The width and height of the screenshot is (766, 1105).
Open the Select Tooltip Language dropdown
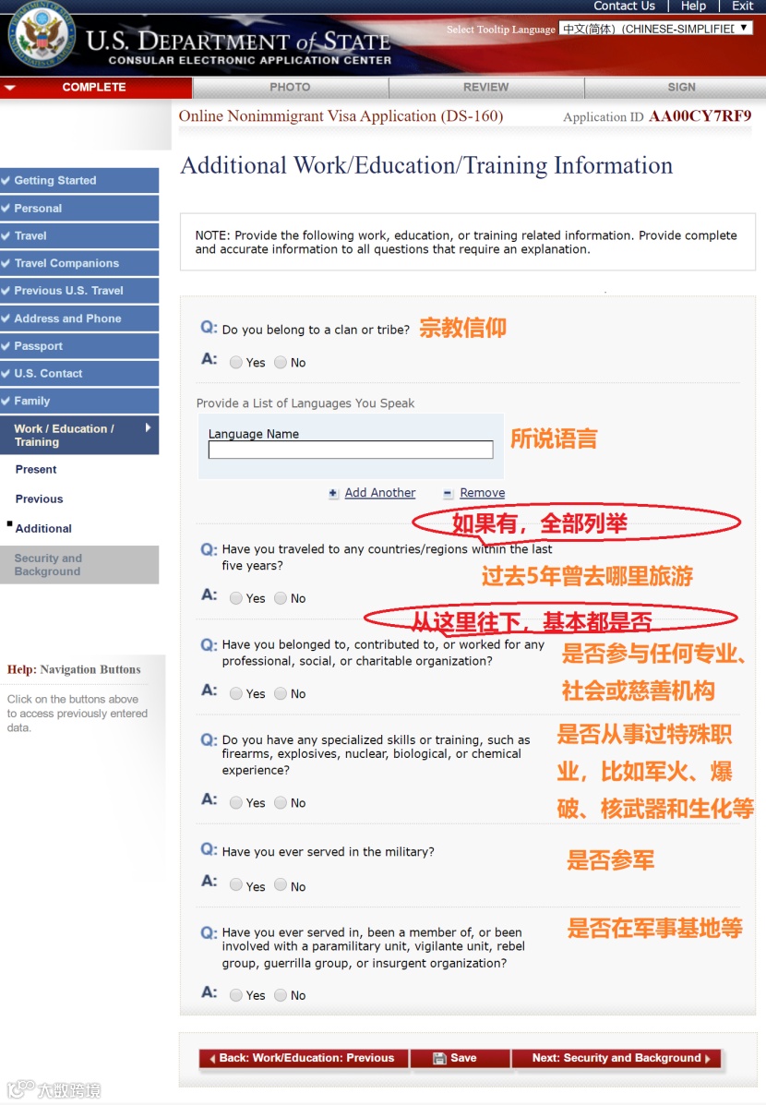click(655, 29)
